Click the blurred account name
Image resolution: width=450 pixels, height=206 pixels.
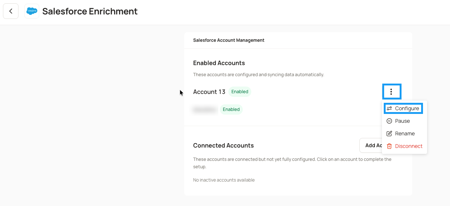click(205, 109)
